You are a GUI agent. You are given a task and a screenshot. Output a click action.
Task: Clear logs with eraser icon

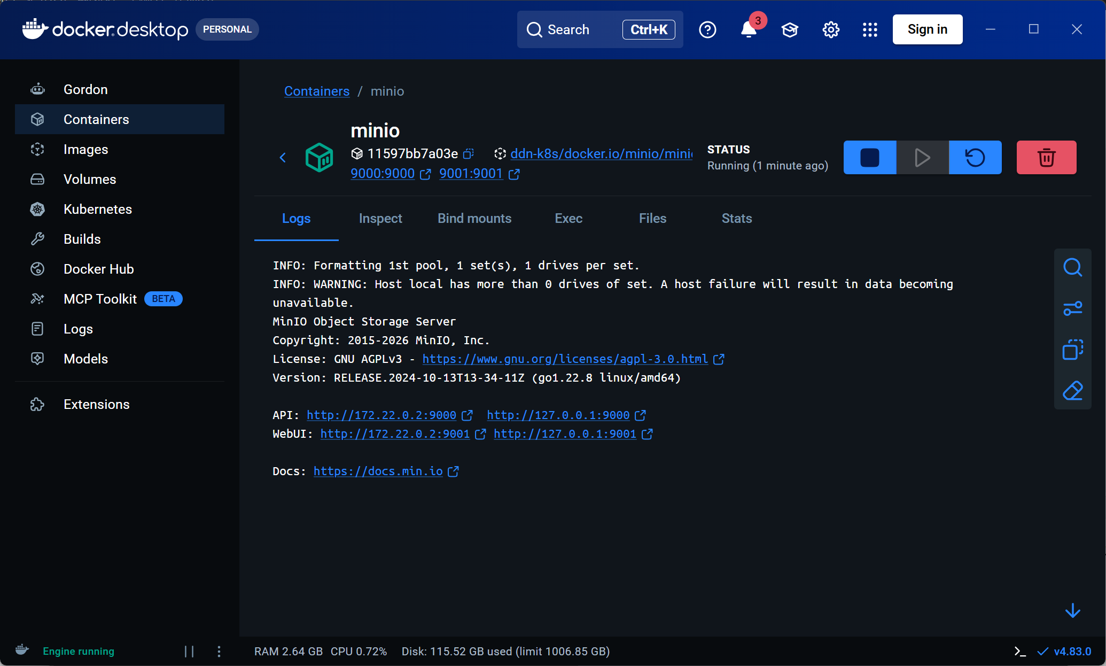pos(1072,391)
